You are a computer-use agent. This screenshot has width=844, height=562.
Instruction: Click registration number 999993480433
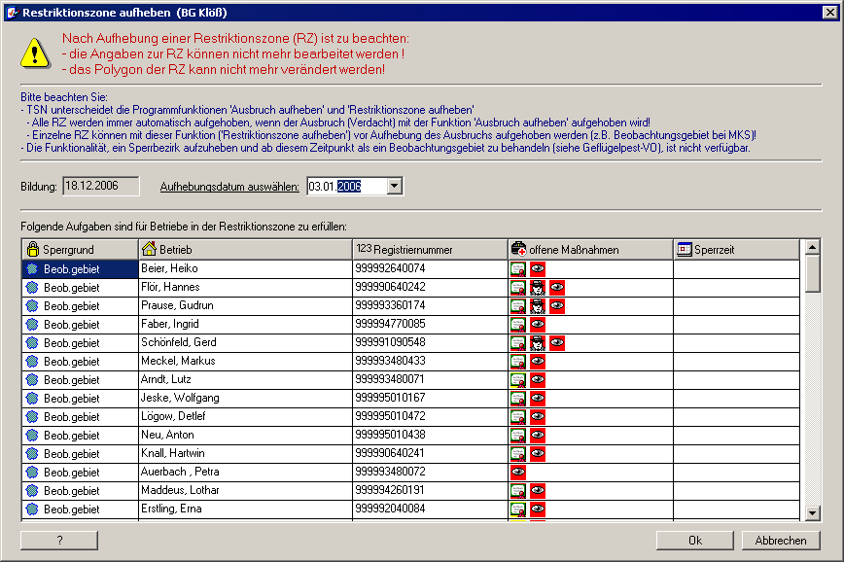click(390, 361)
